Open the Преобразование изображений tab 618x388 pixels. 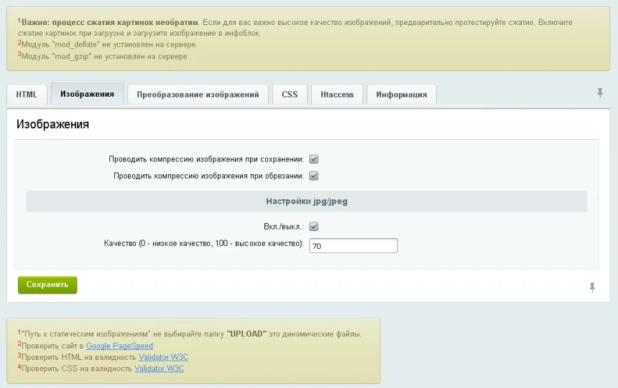coord(198,95)
